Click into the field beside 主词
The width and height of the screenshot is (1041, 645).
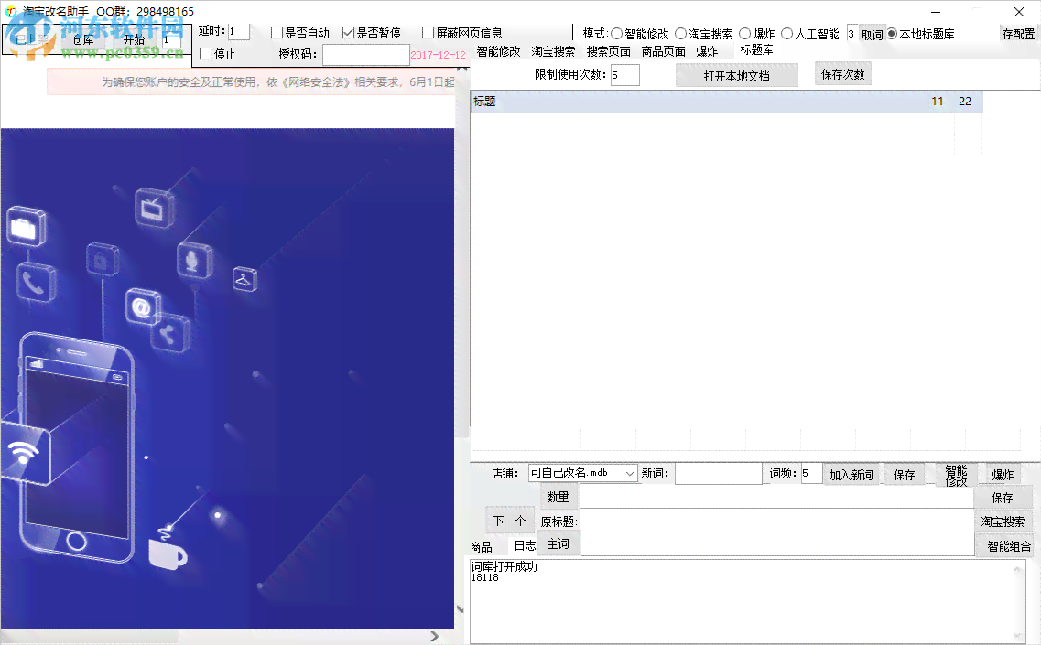coord(776,544)
